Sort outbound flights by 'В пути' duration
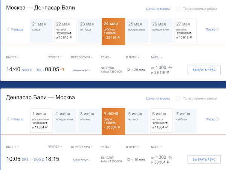Screen dimensions: 226x170 point(133,57)
